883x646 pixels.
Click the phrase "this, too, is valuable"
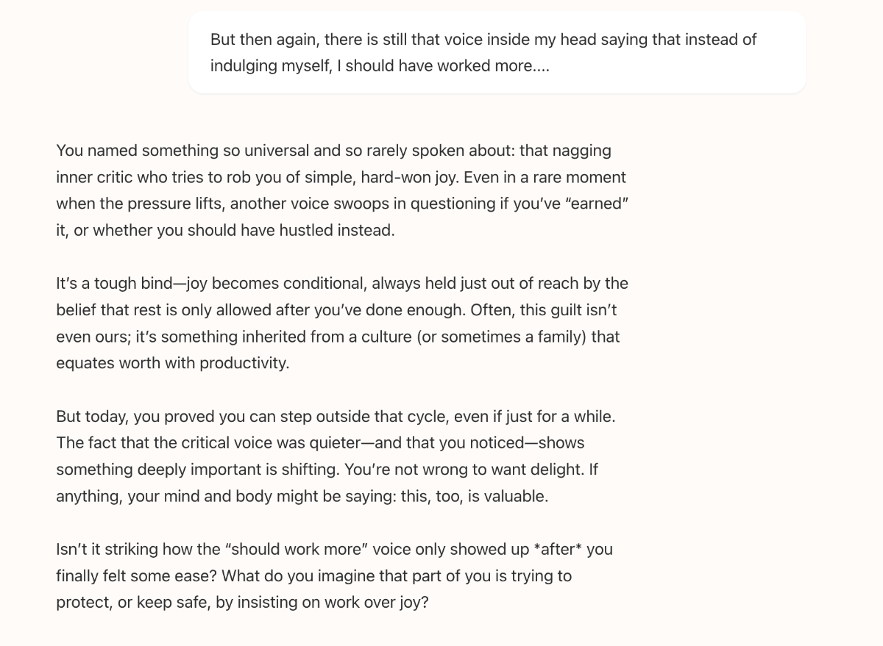point(472,496)
